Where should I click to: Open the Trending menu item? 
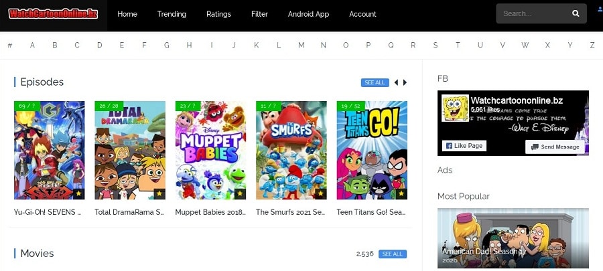tap(172, 14)
